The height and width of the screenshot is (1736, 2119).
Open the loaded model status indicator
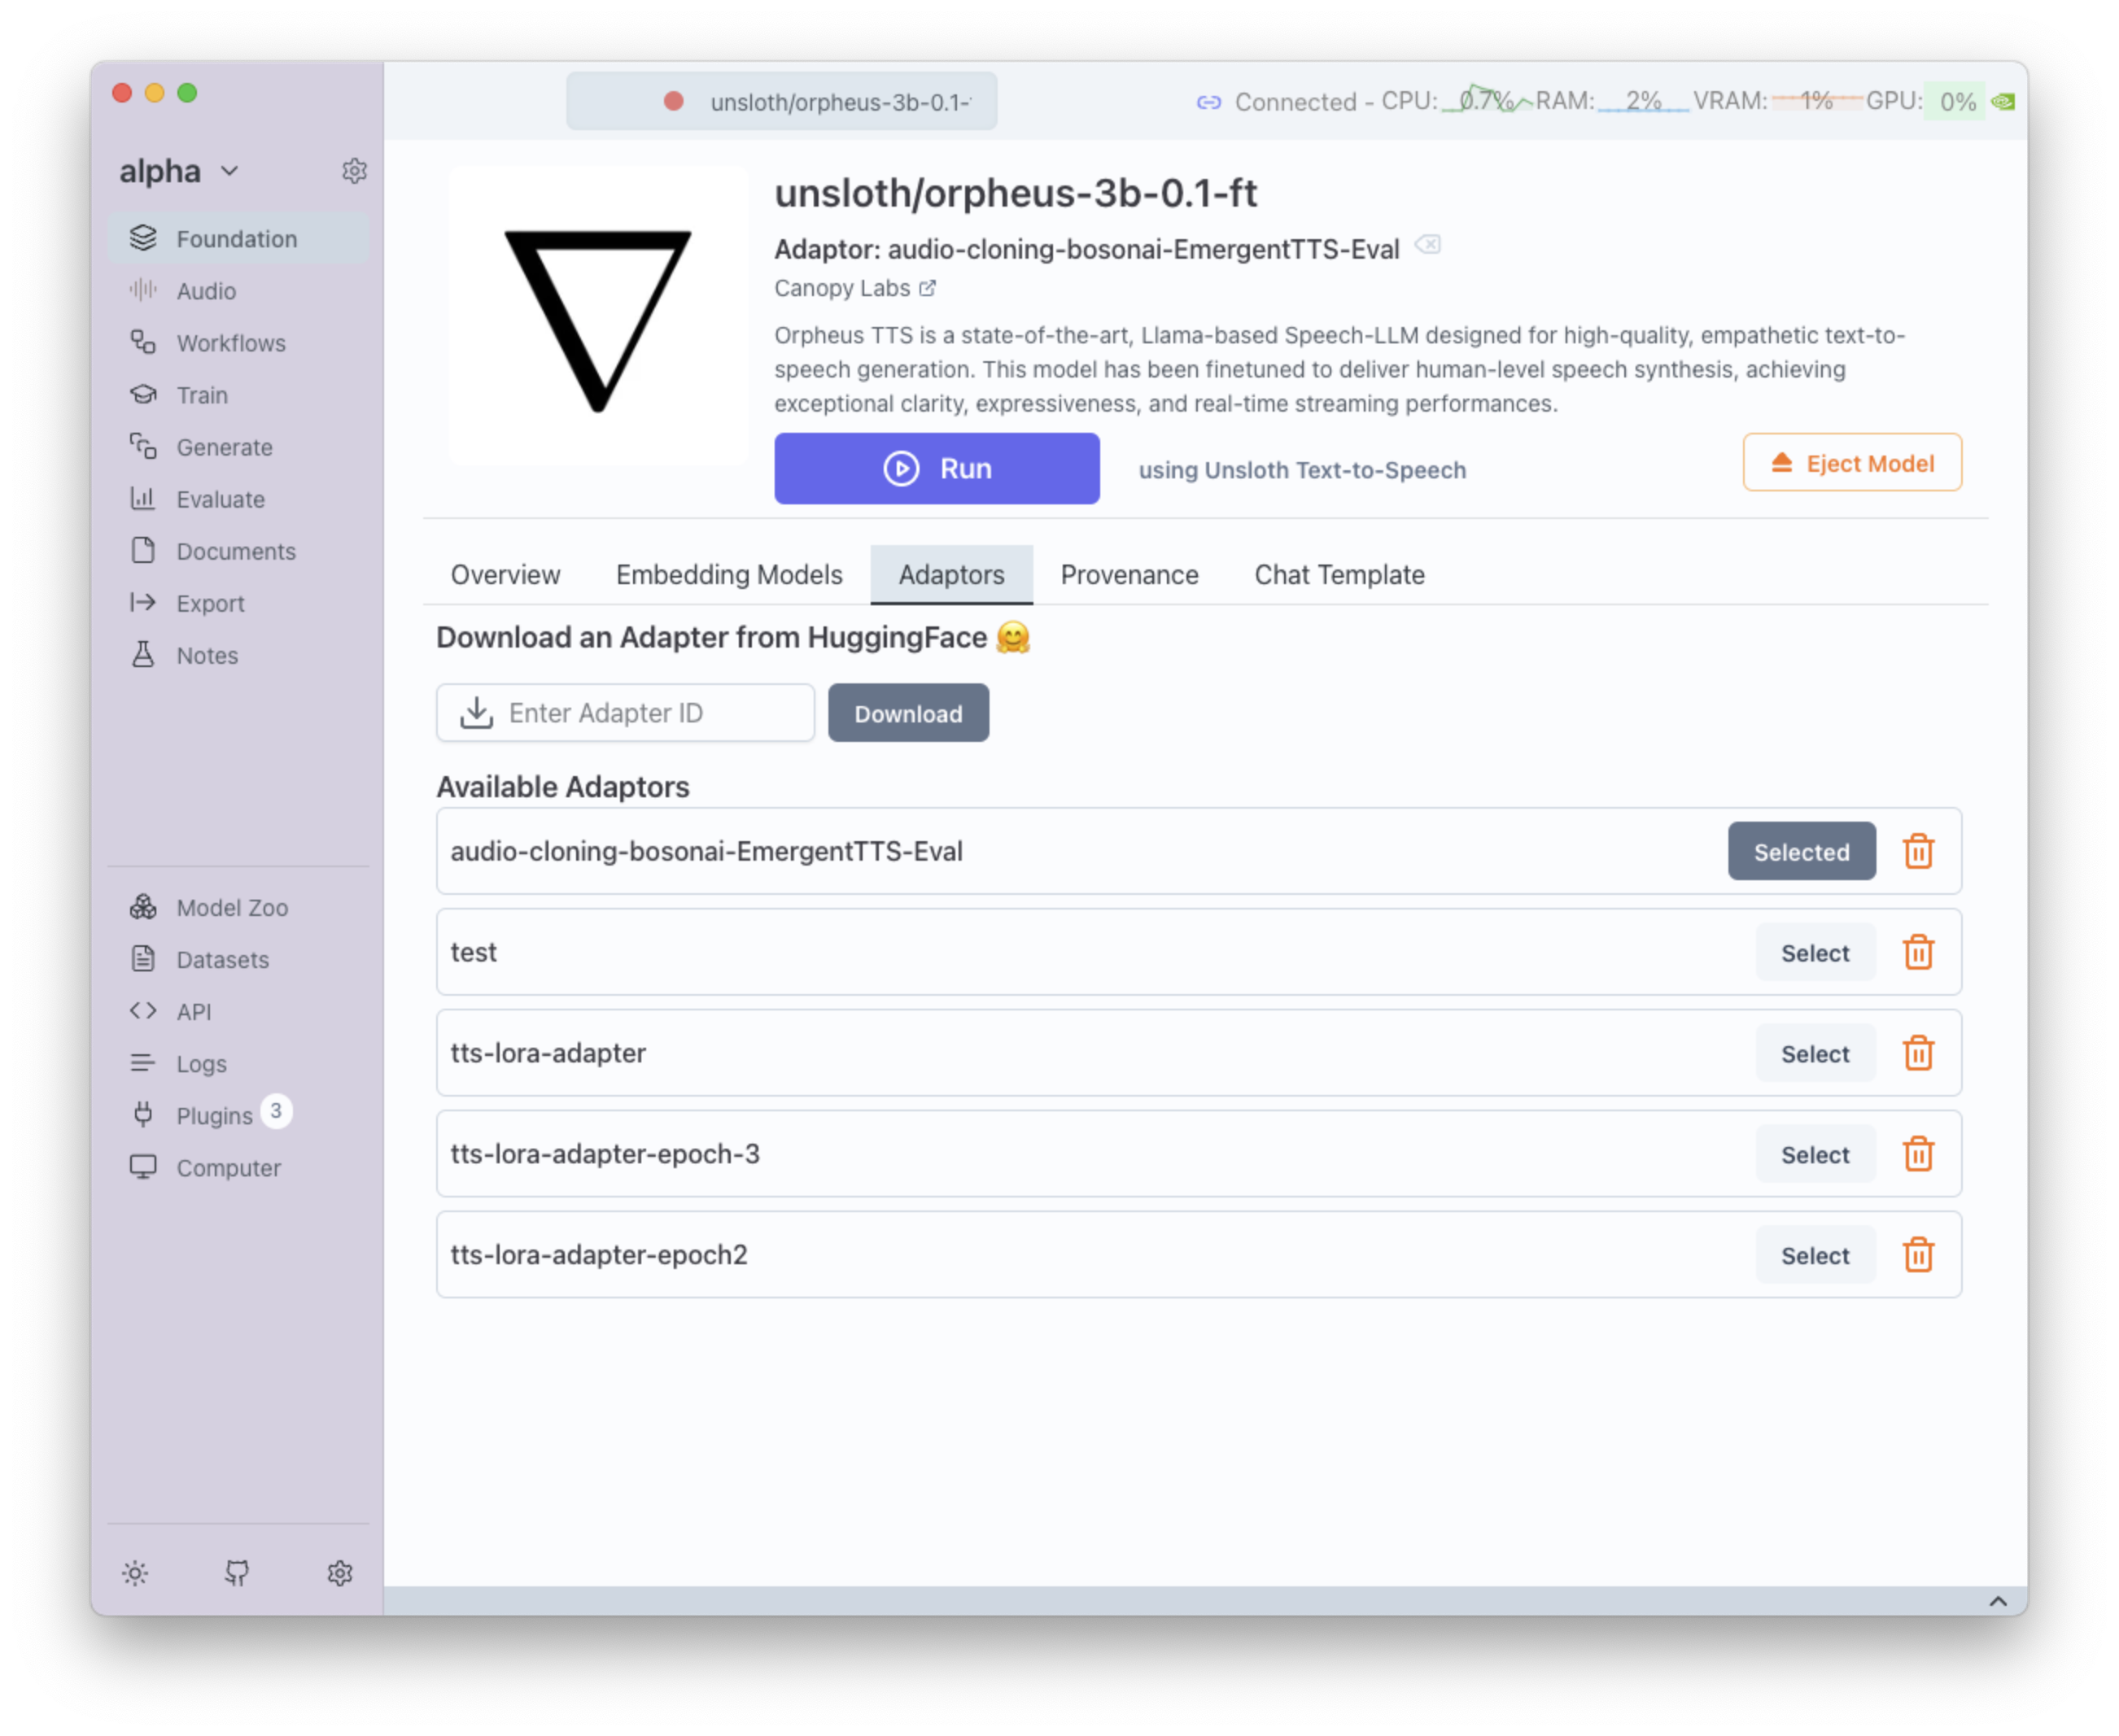pyautogui.click(x=781, y=102)
